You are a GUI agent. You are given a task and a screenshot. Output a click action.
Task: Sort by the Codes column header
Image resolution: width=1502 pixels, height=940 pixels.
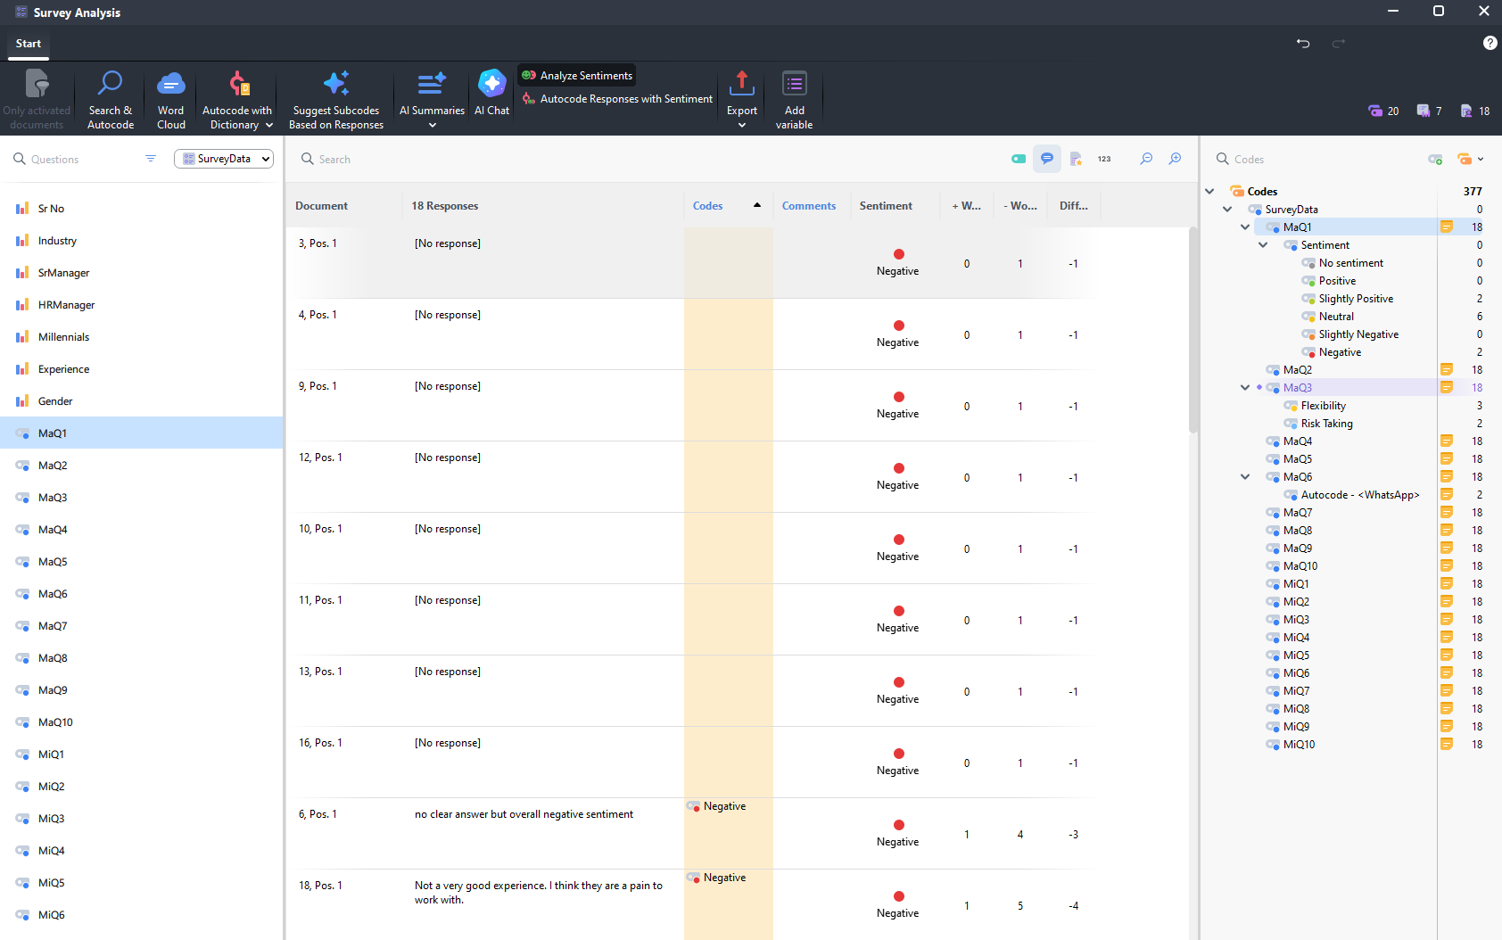click(728, 206)
